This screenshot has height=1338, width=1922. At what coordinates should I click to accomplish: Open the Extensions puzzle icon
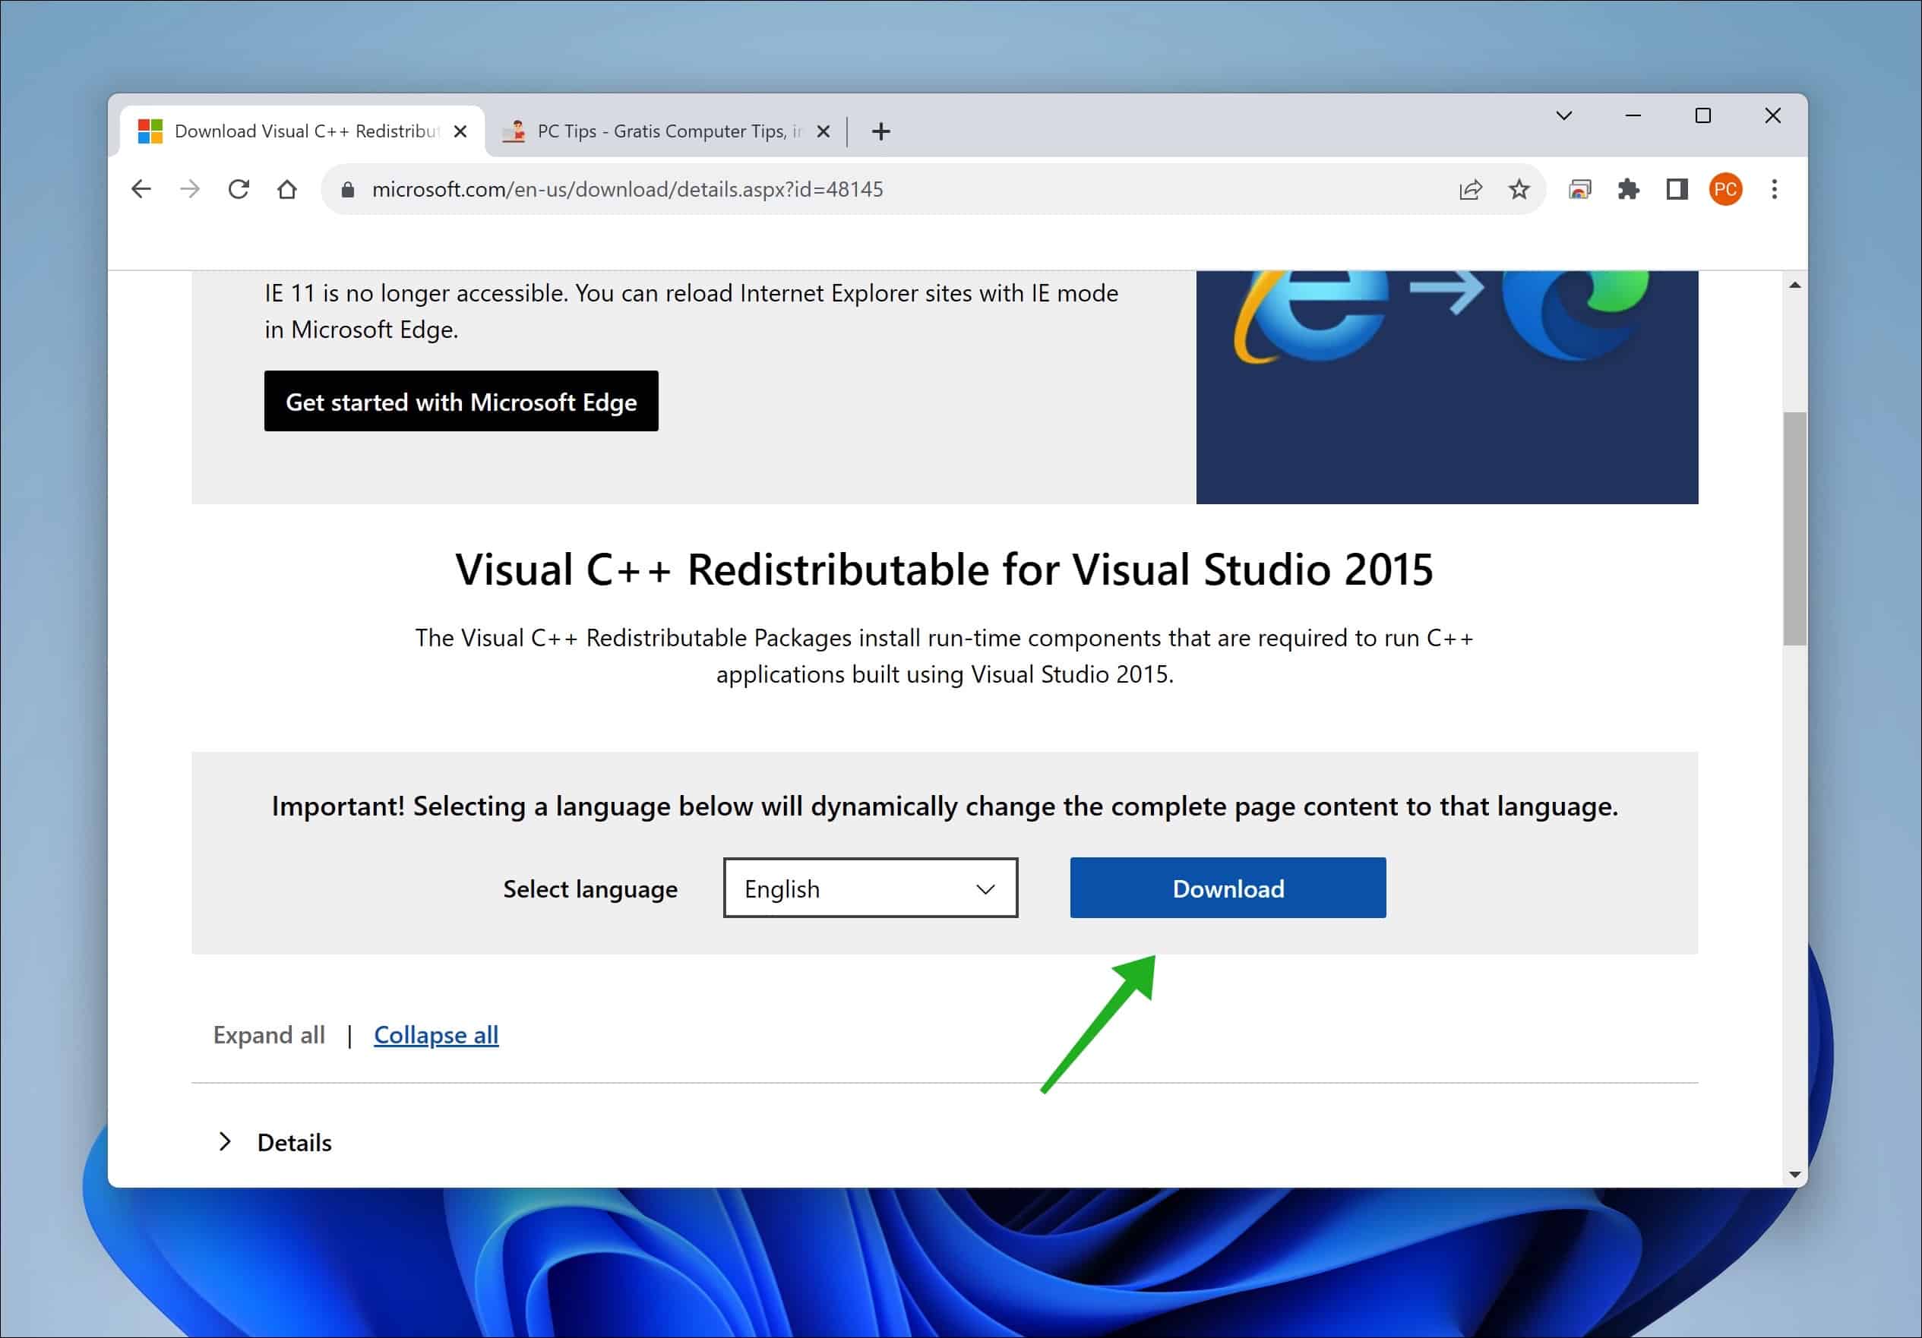tap(1627, 189)
